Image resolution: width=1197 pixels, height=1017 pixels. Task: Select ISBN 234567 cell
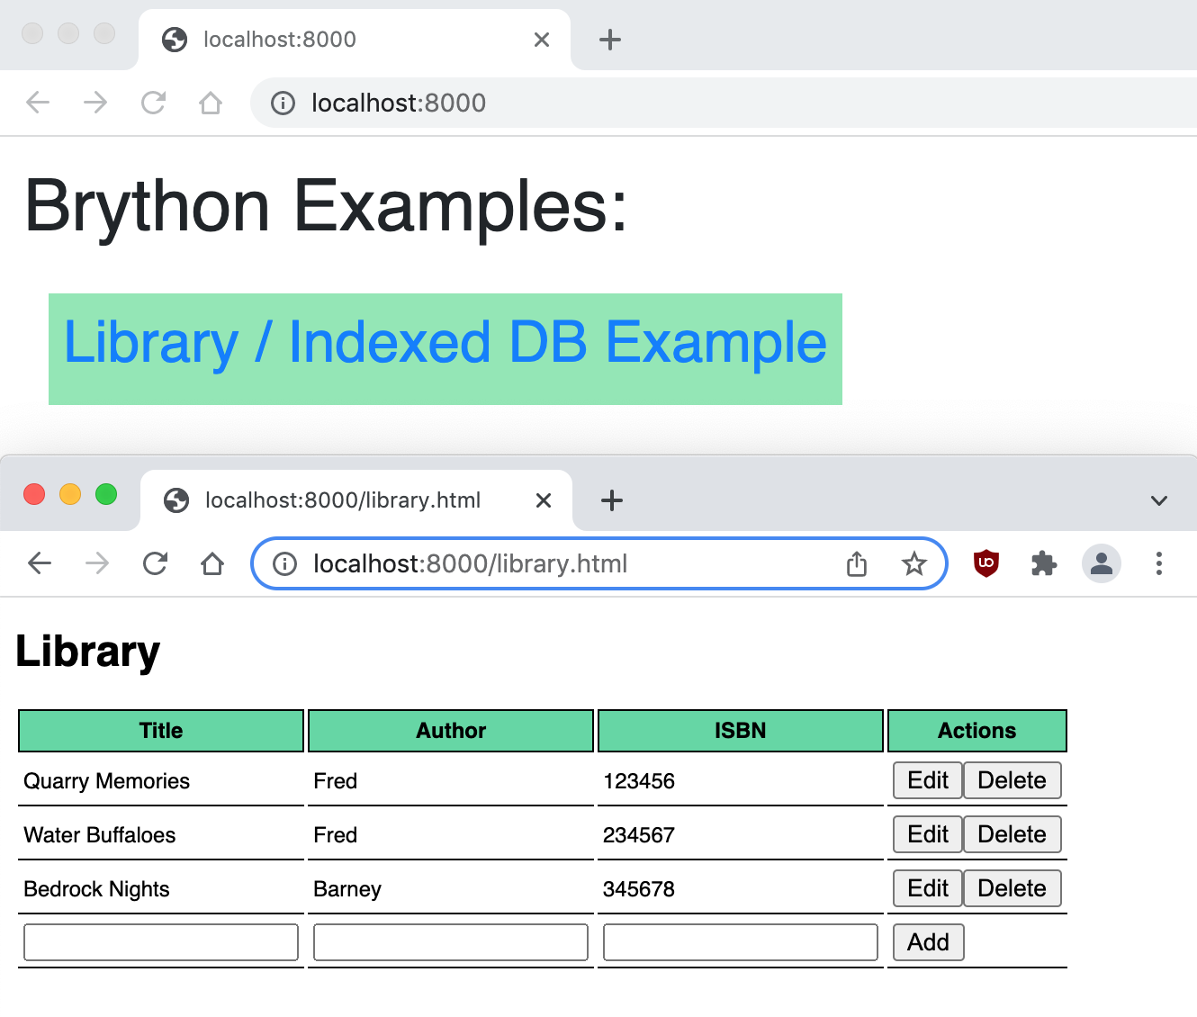pyautogui.click(x=741, y=834)
